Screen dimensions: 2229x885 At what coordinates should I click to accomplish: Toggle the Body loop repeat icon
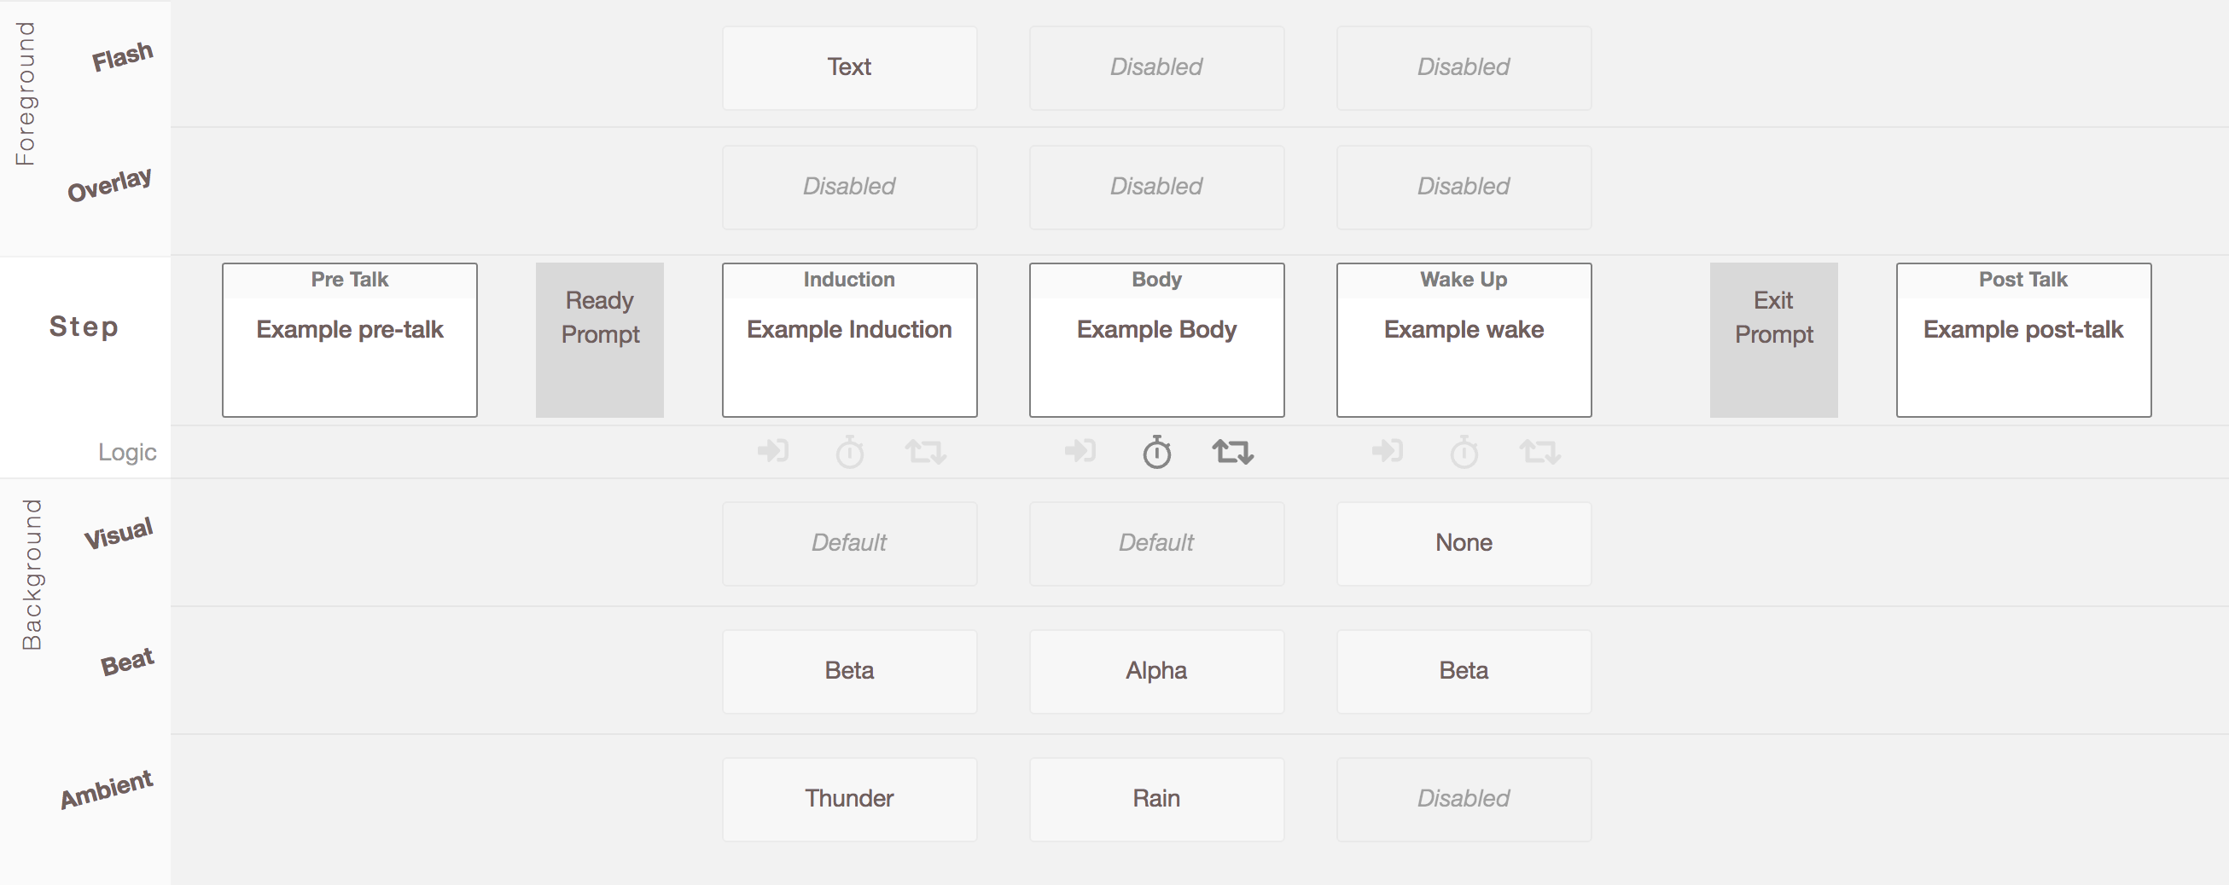[x=1233, y=452]
